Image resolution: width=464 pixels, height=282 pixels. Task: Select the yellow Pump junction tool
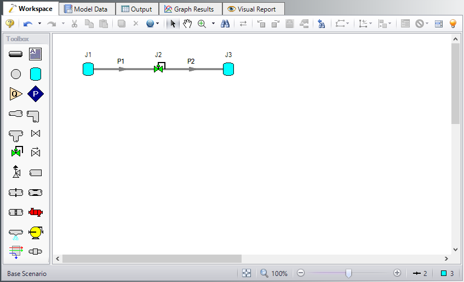click(x=36, y=232)
